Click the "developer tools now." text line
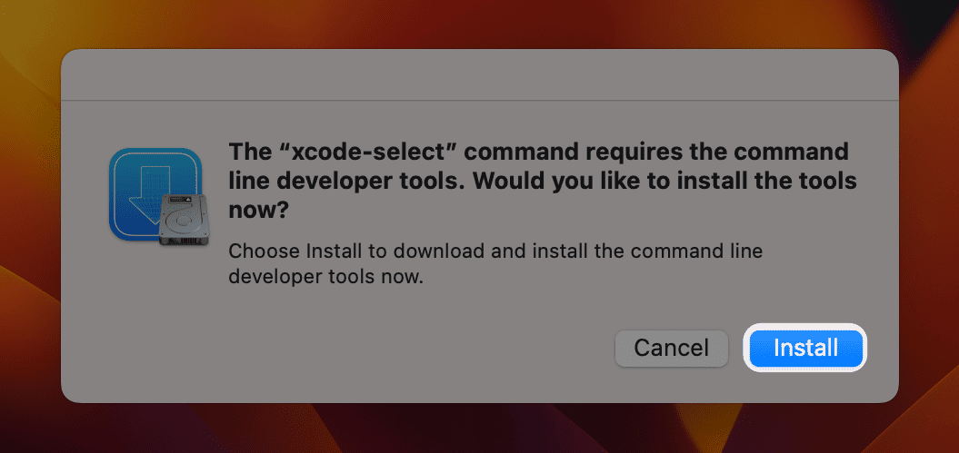959x453 pixels. 325,277
